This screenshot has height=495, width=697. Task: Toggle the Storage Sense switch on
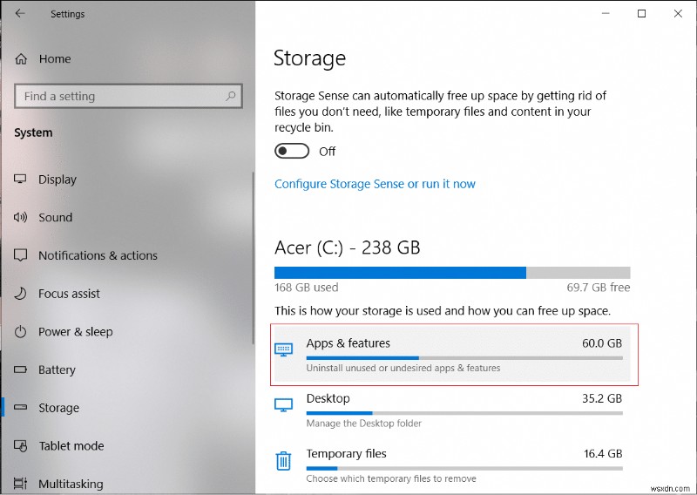click(292, 151)
